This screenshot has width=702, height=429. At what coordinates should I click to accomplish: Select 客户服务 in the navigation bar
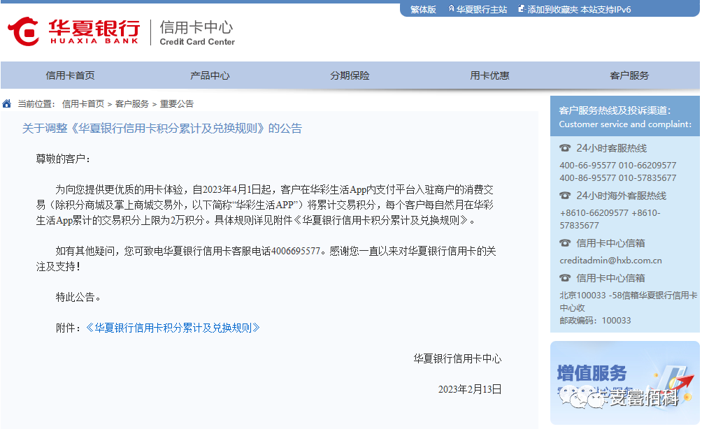pyautogui.click(x=629, y=75)
